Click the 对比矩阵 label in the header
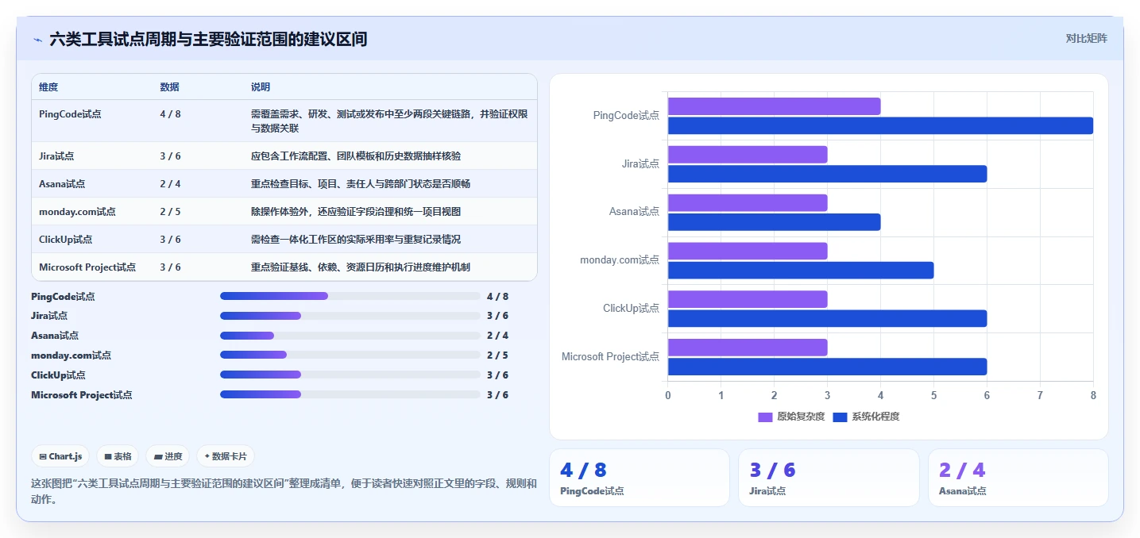Screen dimensions: 1140x538 [1086, 38]
